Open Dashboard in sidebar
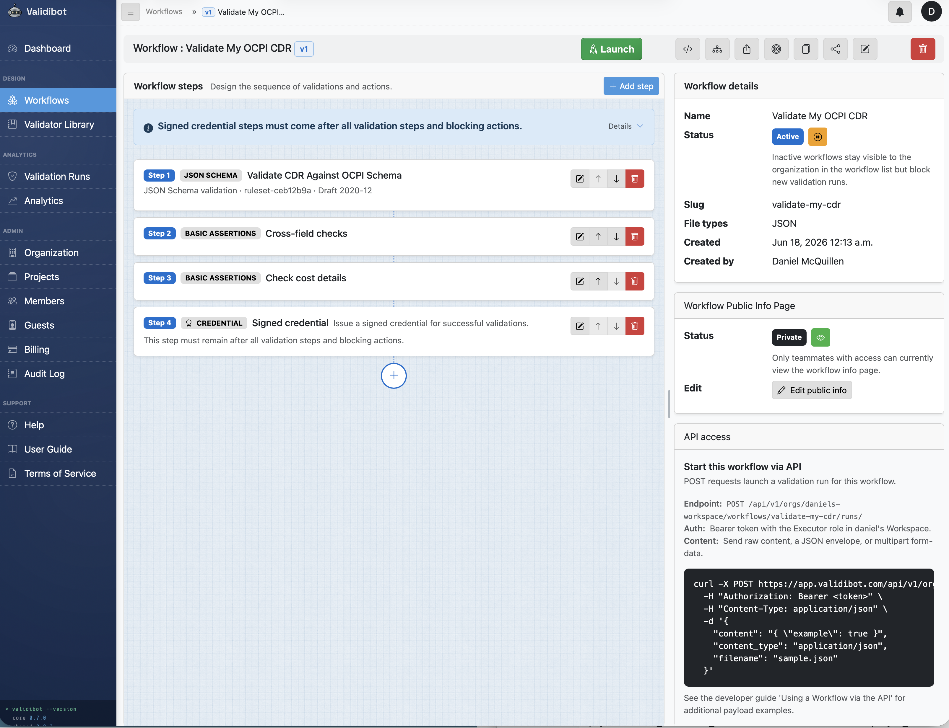The height and width of the screenshot is (728, 949). tap(58, 48)
